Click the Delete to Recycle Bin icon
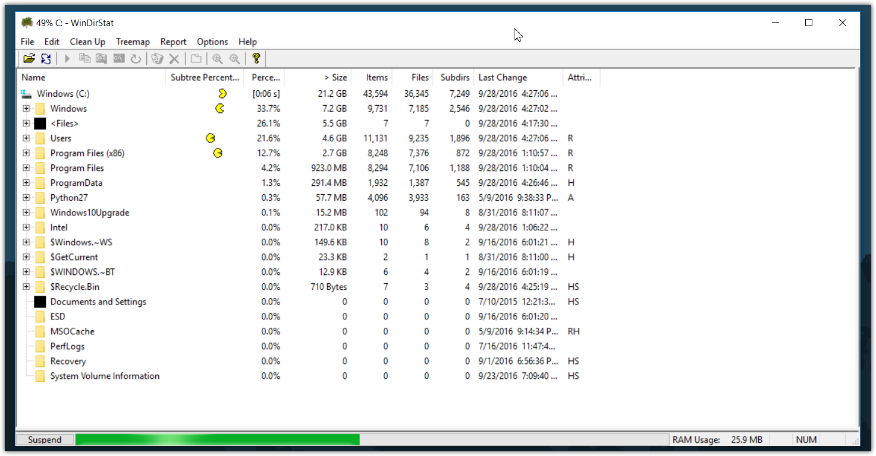Screen dimensions: 876x456 157,58
